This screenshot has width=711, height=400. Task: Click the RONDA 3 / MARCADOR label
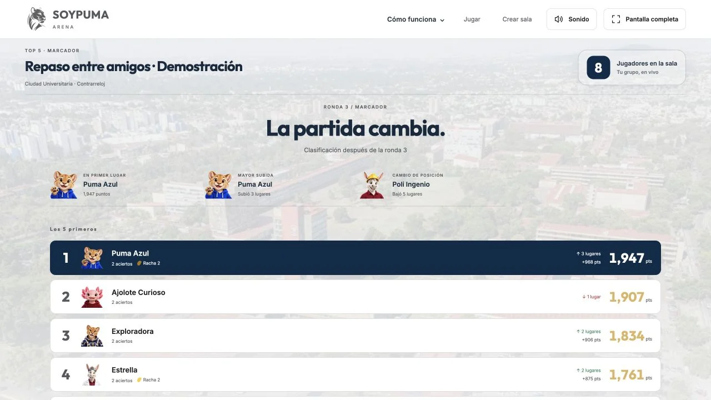click(355, 107)
